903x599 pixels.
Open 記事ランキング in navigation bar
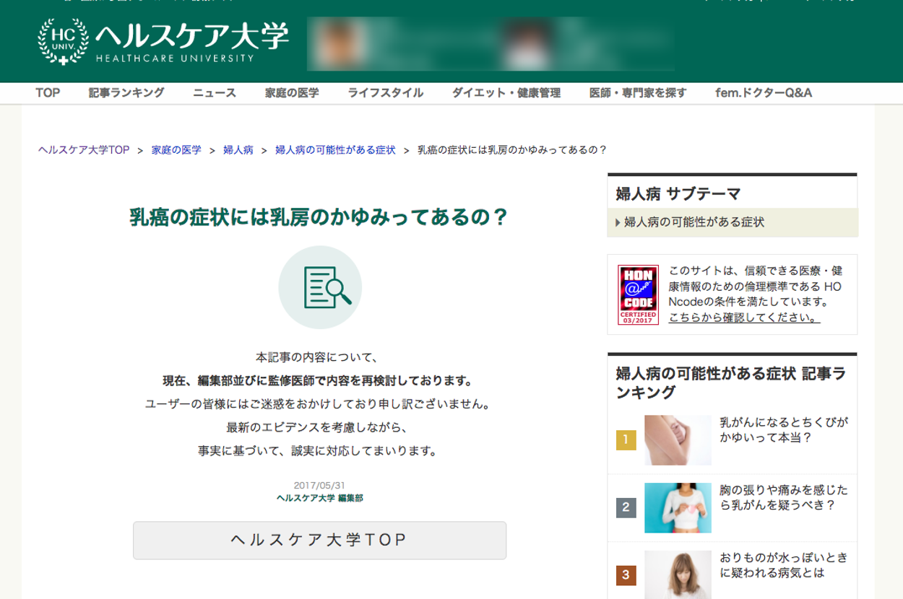point(126,93)
